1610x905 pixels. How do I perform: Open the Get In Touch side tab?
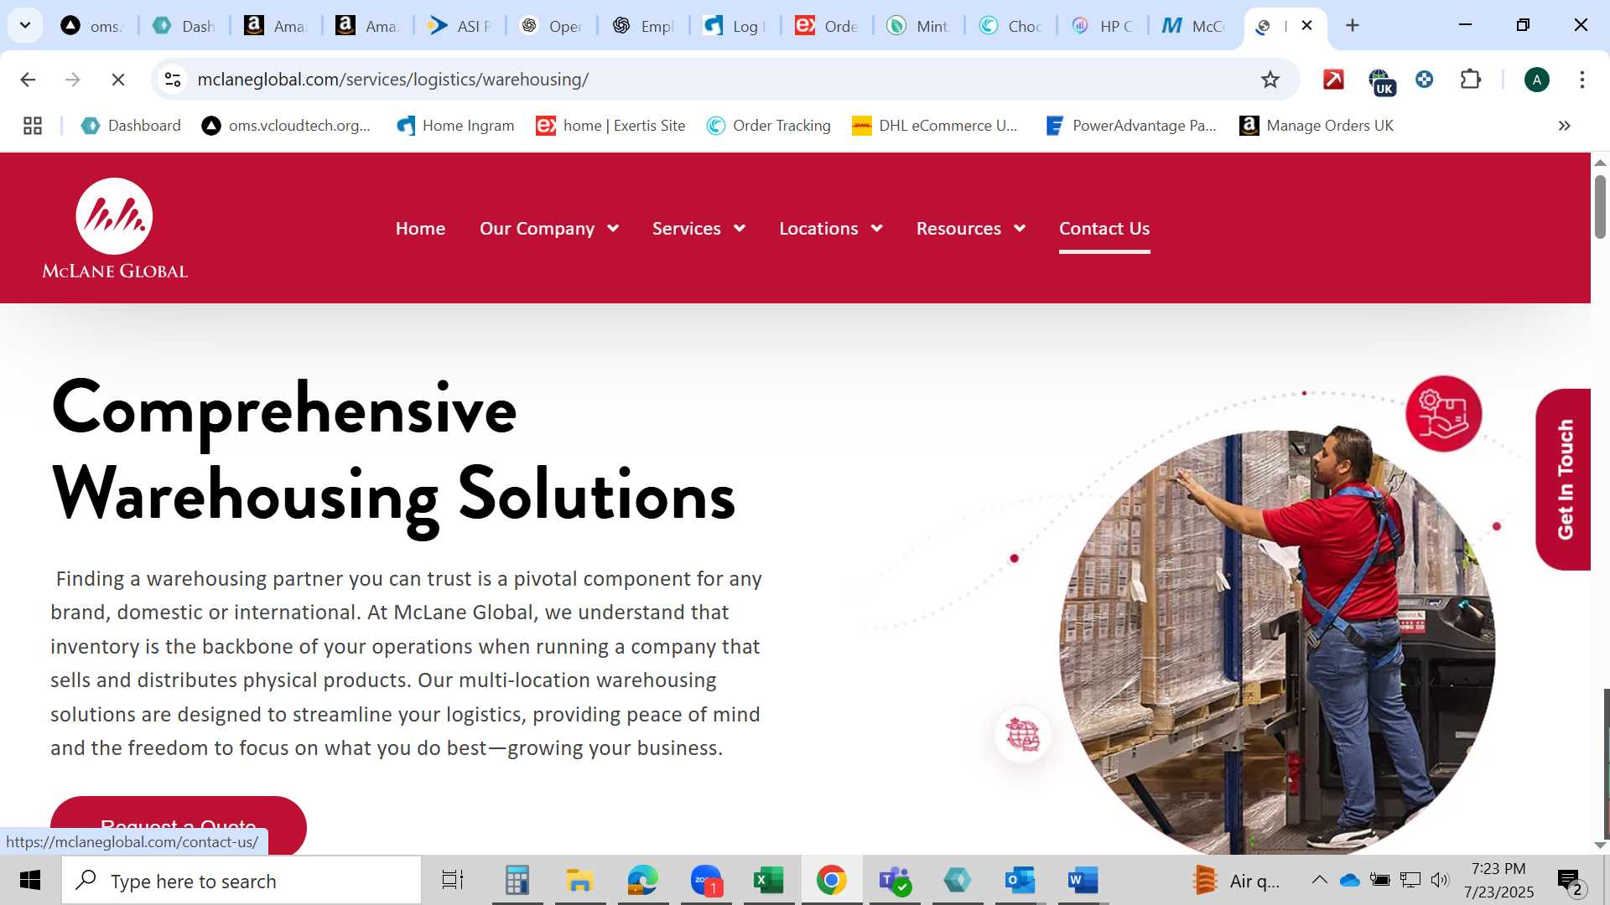1564,479
